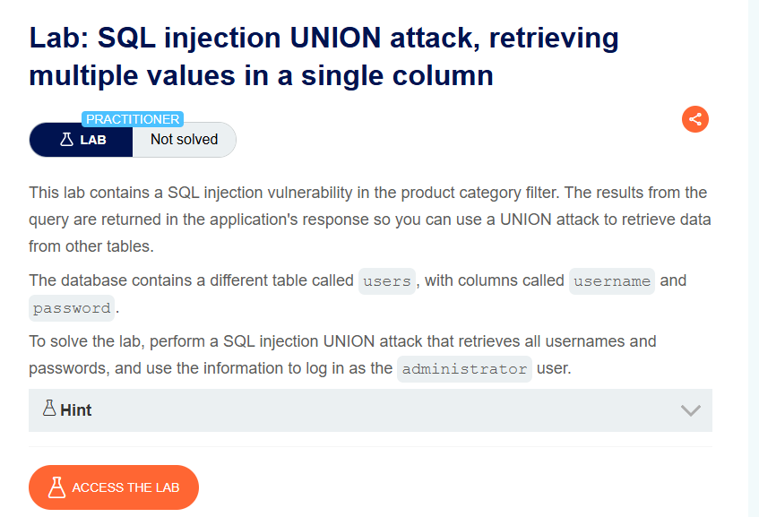Click the Not solved status indicator

[x=184, y=140]
